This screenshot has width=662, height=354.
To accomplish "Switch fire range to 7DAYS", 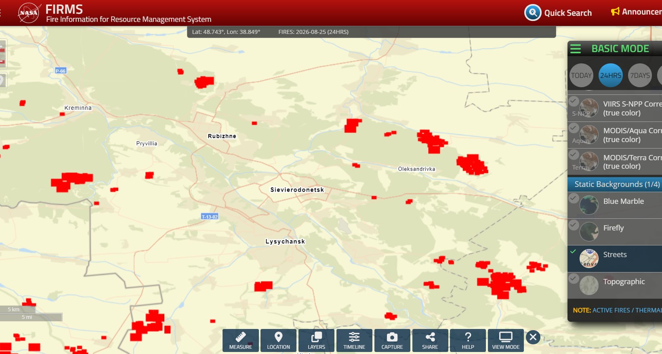I will (x=640, y=75).
